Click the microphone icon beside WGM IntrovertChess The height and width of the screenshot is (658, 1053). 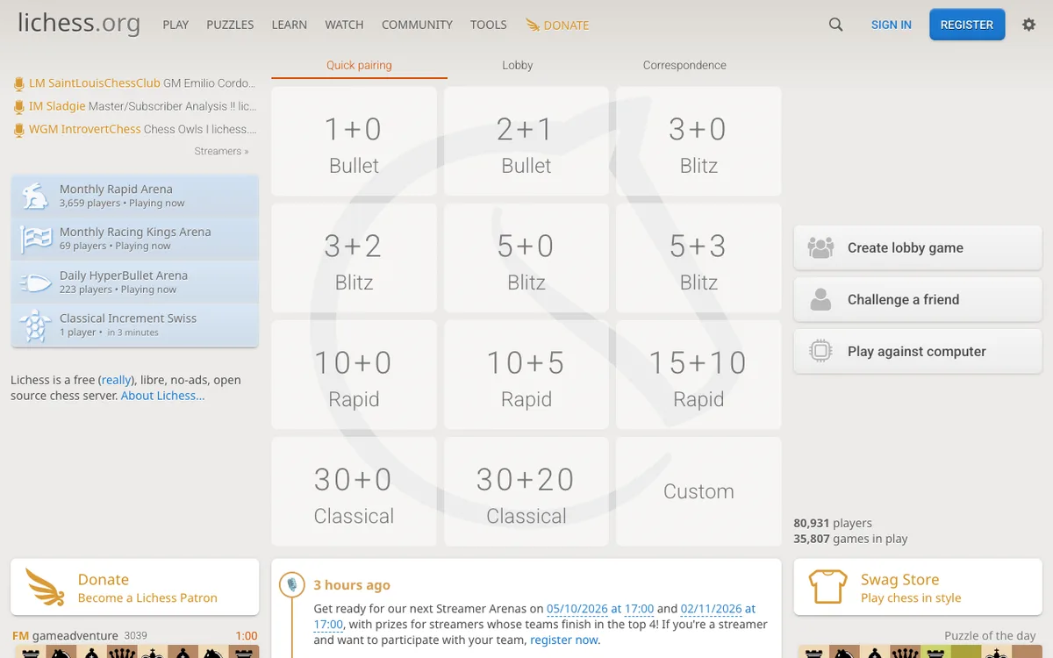point(18,130)
